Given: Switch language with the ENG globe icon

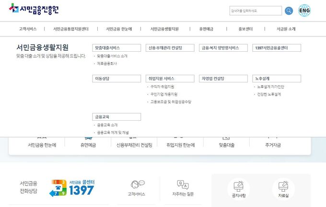Looking at the screenshot, I should tap(304, 11).
